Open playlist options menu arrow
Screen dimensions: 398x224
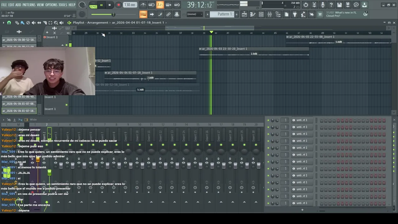(x=3, y=23)
